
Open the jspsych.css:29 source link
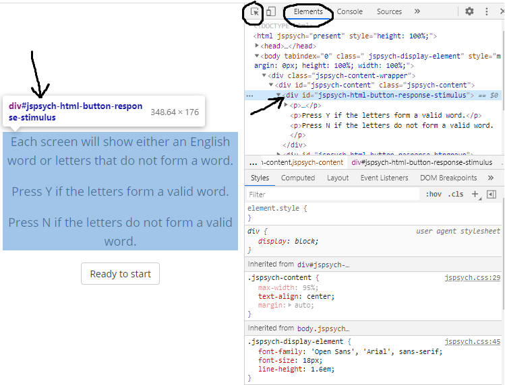(x=472, y=277)
